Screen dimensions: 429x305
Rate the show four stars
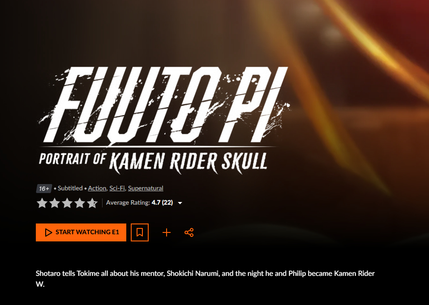(80, 203)
